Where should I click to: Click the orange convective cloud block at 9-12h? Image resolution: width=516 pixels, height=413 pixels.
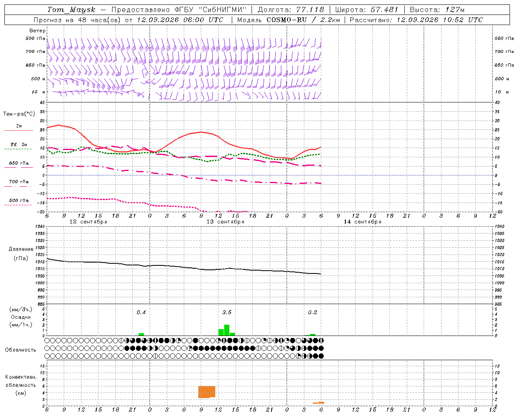pos(207,392)
